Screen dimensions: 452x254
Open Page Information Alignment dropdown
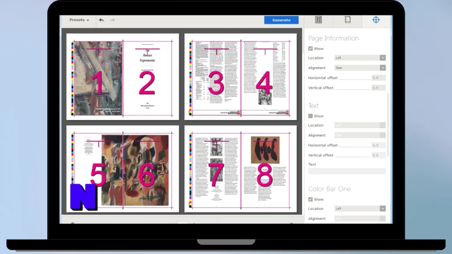point(360,67)
